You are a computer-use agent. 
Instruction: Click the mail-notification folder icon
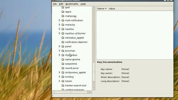(63, 20)
